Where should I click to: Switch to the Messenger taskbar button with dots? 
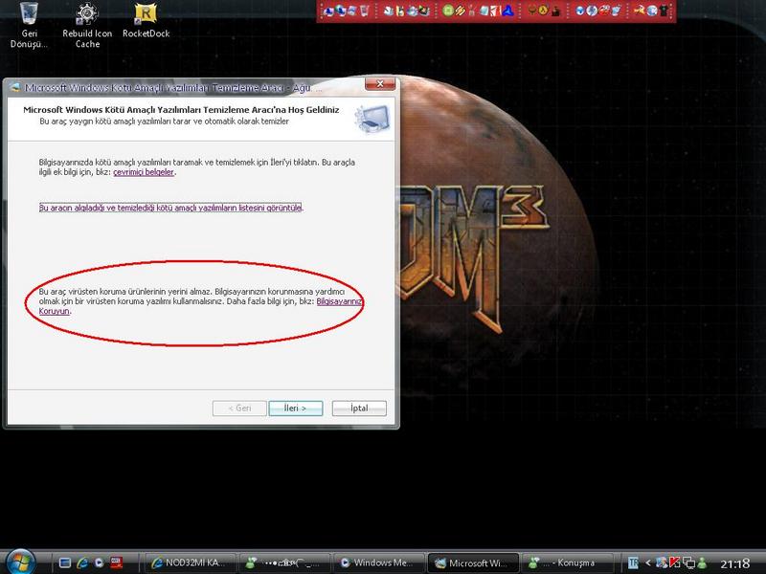pyautogui.click(x=285, y=563)
